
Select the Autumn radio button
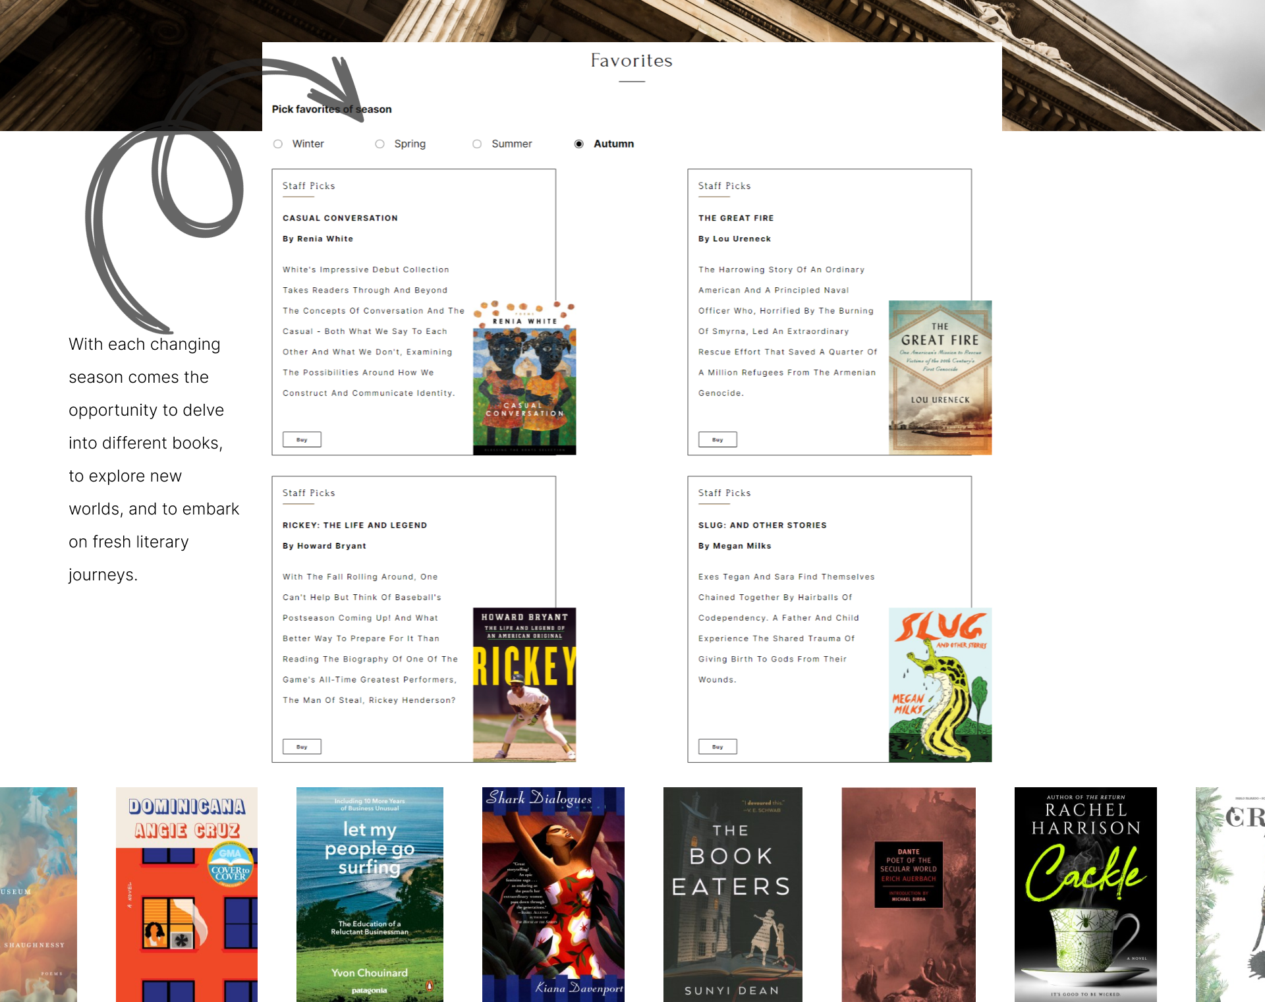click(578, 144)
